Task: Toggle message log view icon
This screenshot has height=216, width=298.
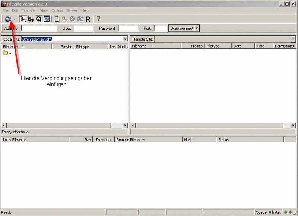Action: (x=47, y=19)
